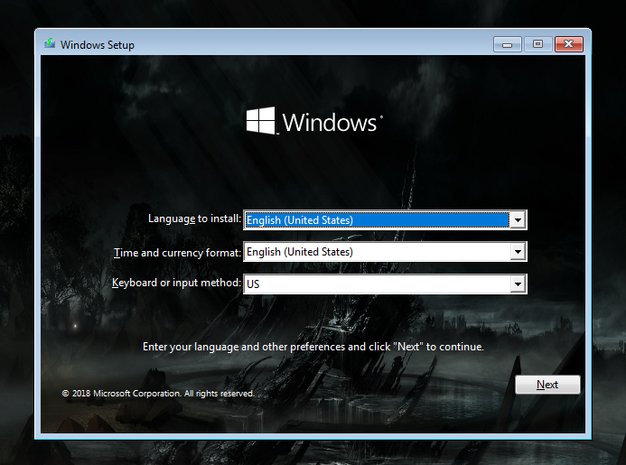Close the Windows Setup window

click(569, 44)
